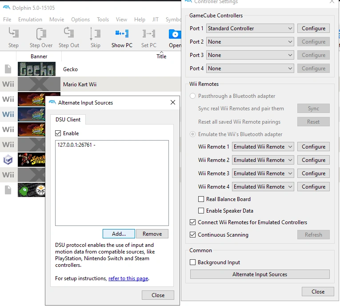
Task: Open the Port 3 controller dropdown
Action: [x=250, y=55]
